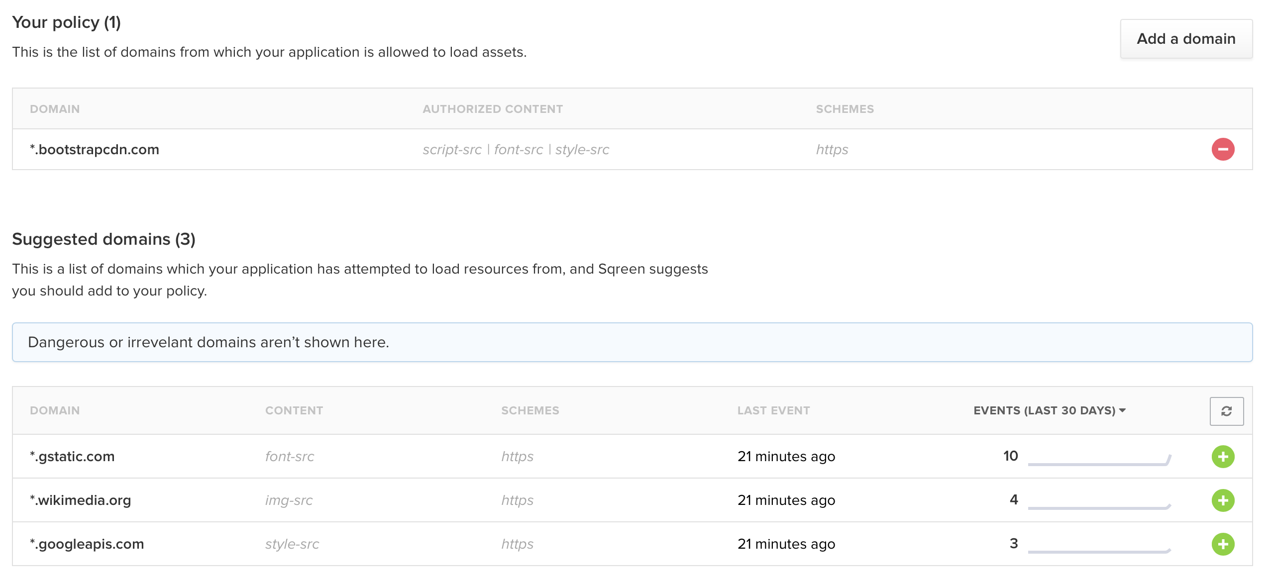
Task: Click the dangerous domains info banner
Action: click(632, 342)
